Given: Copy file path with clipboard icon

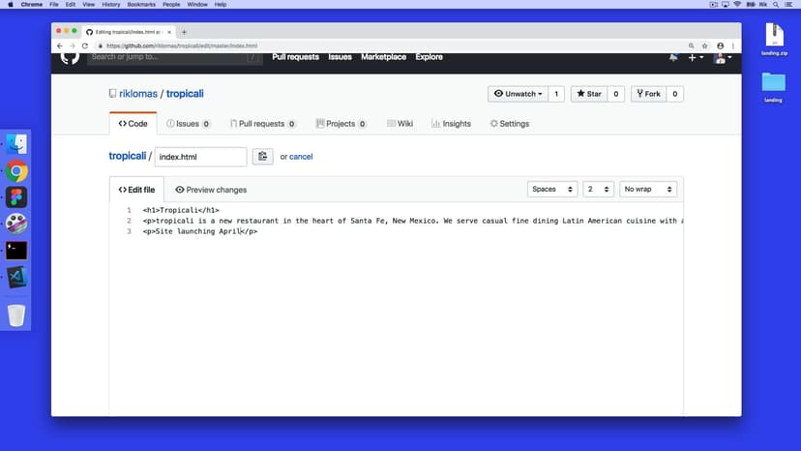Looking at the screenshot, I should tap(262, 157).
